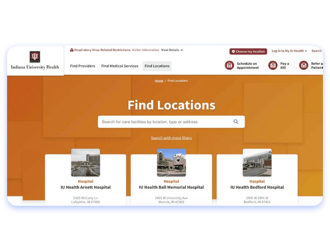The image size is (330, 251).
Task: Click View Details on the restrictions banner
Action: (169, 50)
